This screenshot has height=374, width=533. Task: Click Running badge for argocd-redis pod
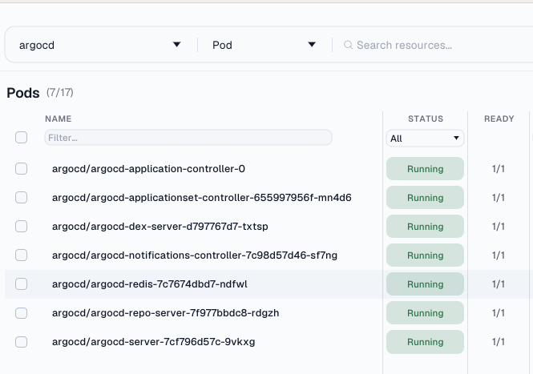point(425,284)
